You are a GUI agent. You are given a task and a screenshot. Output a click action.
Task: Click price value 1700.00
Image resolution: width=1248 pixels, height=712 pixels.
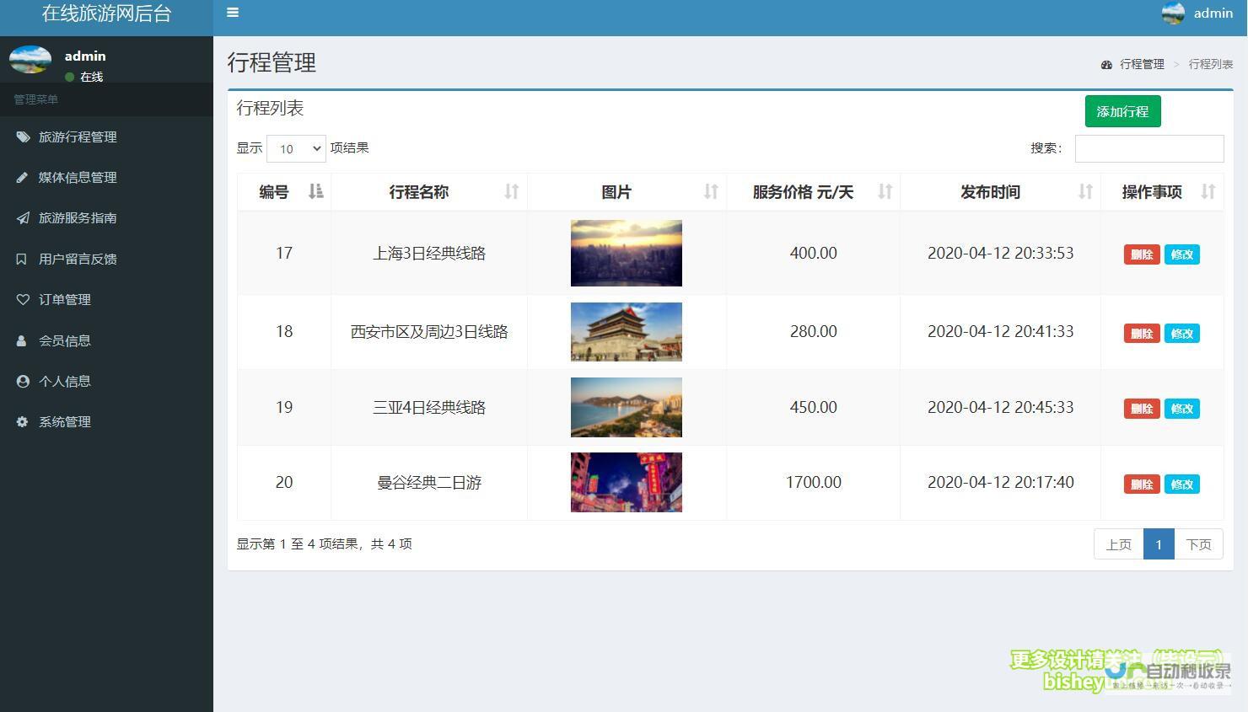[x=814, y=483]
